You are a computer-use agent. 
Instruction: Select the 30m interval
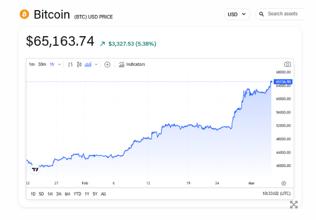pyautogui.click(x=42, y=65)
